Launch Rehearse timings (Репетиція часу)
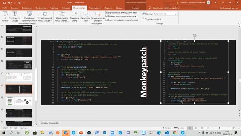Screen dimensions: 241x136 pos(85,17)
